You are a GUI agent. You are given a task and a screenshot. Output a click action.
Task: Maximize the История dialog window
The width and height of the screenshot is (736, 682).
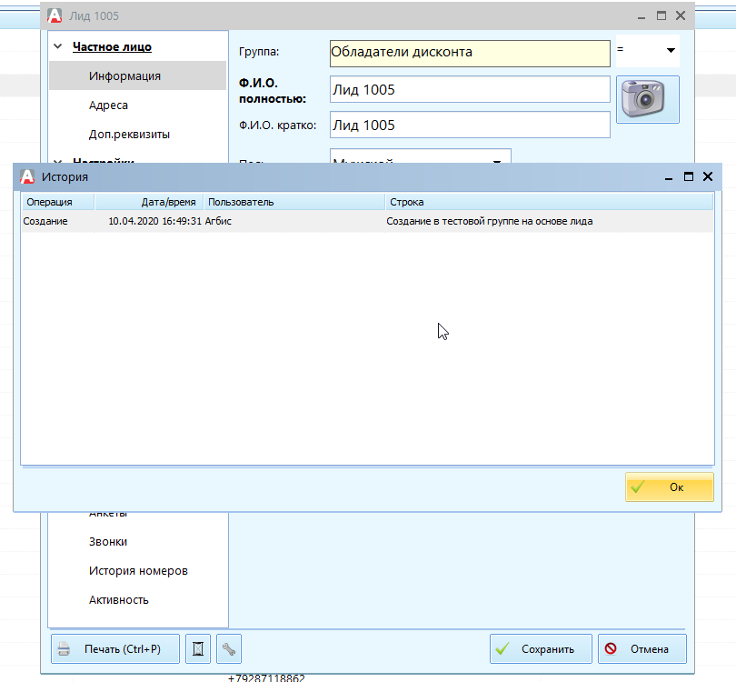(689, 176)
